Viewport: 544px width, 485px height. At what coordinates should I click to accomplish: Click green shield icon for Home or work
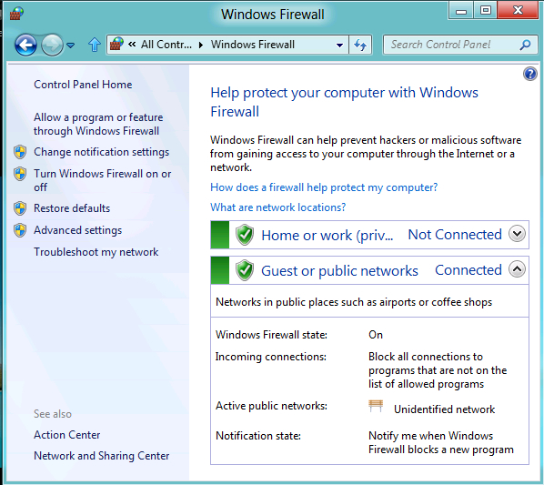(x=245, y=235)
